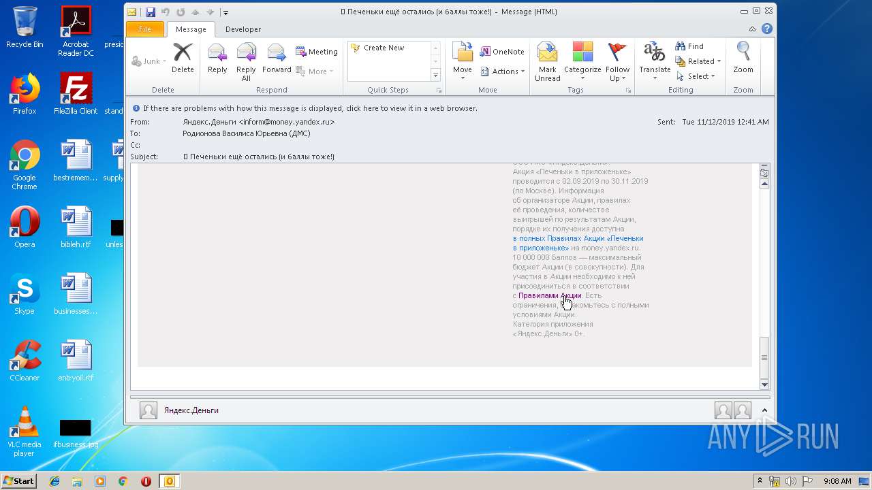The width and height of the screenshot is (872, 490).
Task: Open Windows Explorer from the taskbar
Action: 77,481
